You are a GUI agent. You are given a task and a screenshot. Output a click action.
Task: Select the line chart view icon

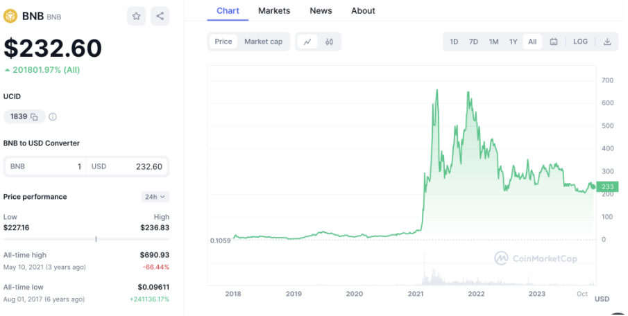307,42
